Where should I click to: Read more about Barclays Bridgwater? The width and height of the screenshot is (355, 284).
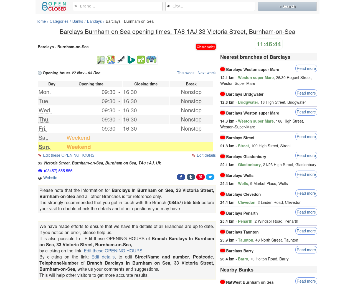point(306,93)
